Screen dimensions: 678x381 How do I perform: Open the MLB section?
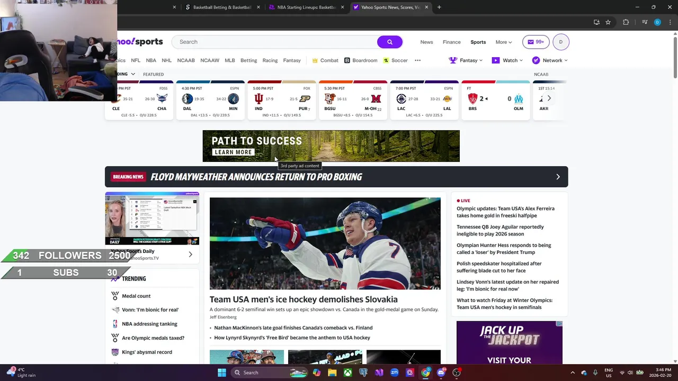point(229,60)
